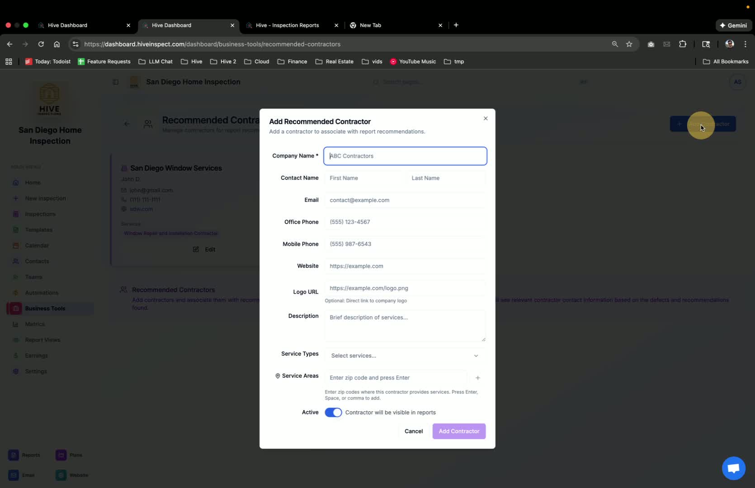Switch to the Hive - Inspection Reports tab

tap(293, 25)
